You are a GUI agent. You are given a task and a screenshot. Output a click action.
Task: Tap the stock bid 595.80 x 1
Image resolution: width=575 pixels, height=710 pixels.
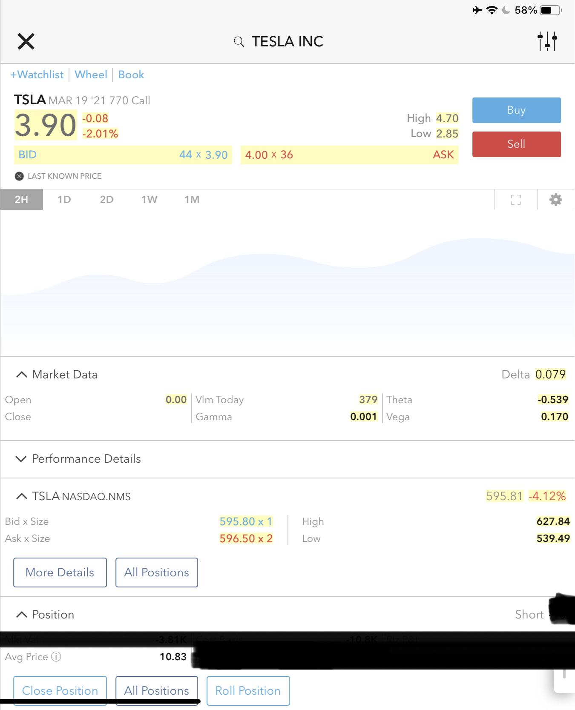click(246, 521)
